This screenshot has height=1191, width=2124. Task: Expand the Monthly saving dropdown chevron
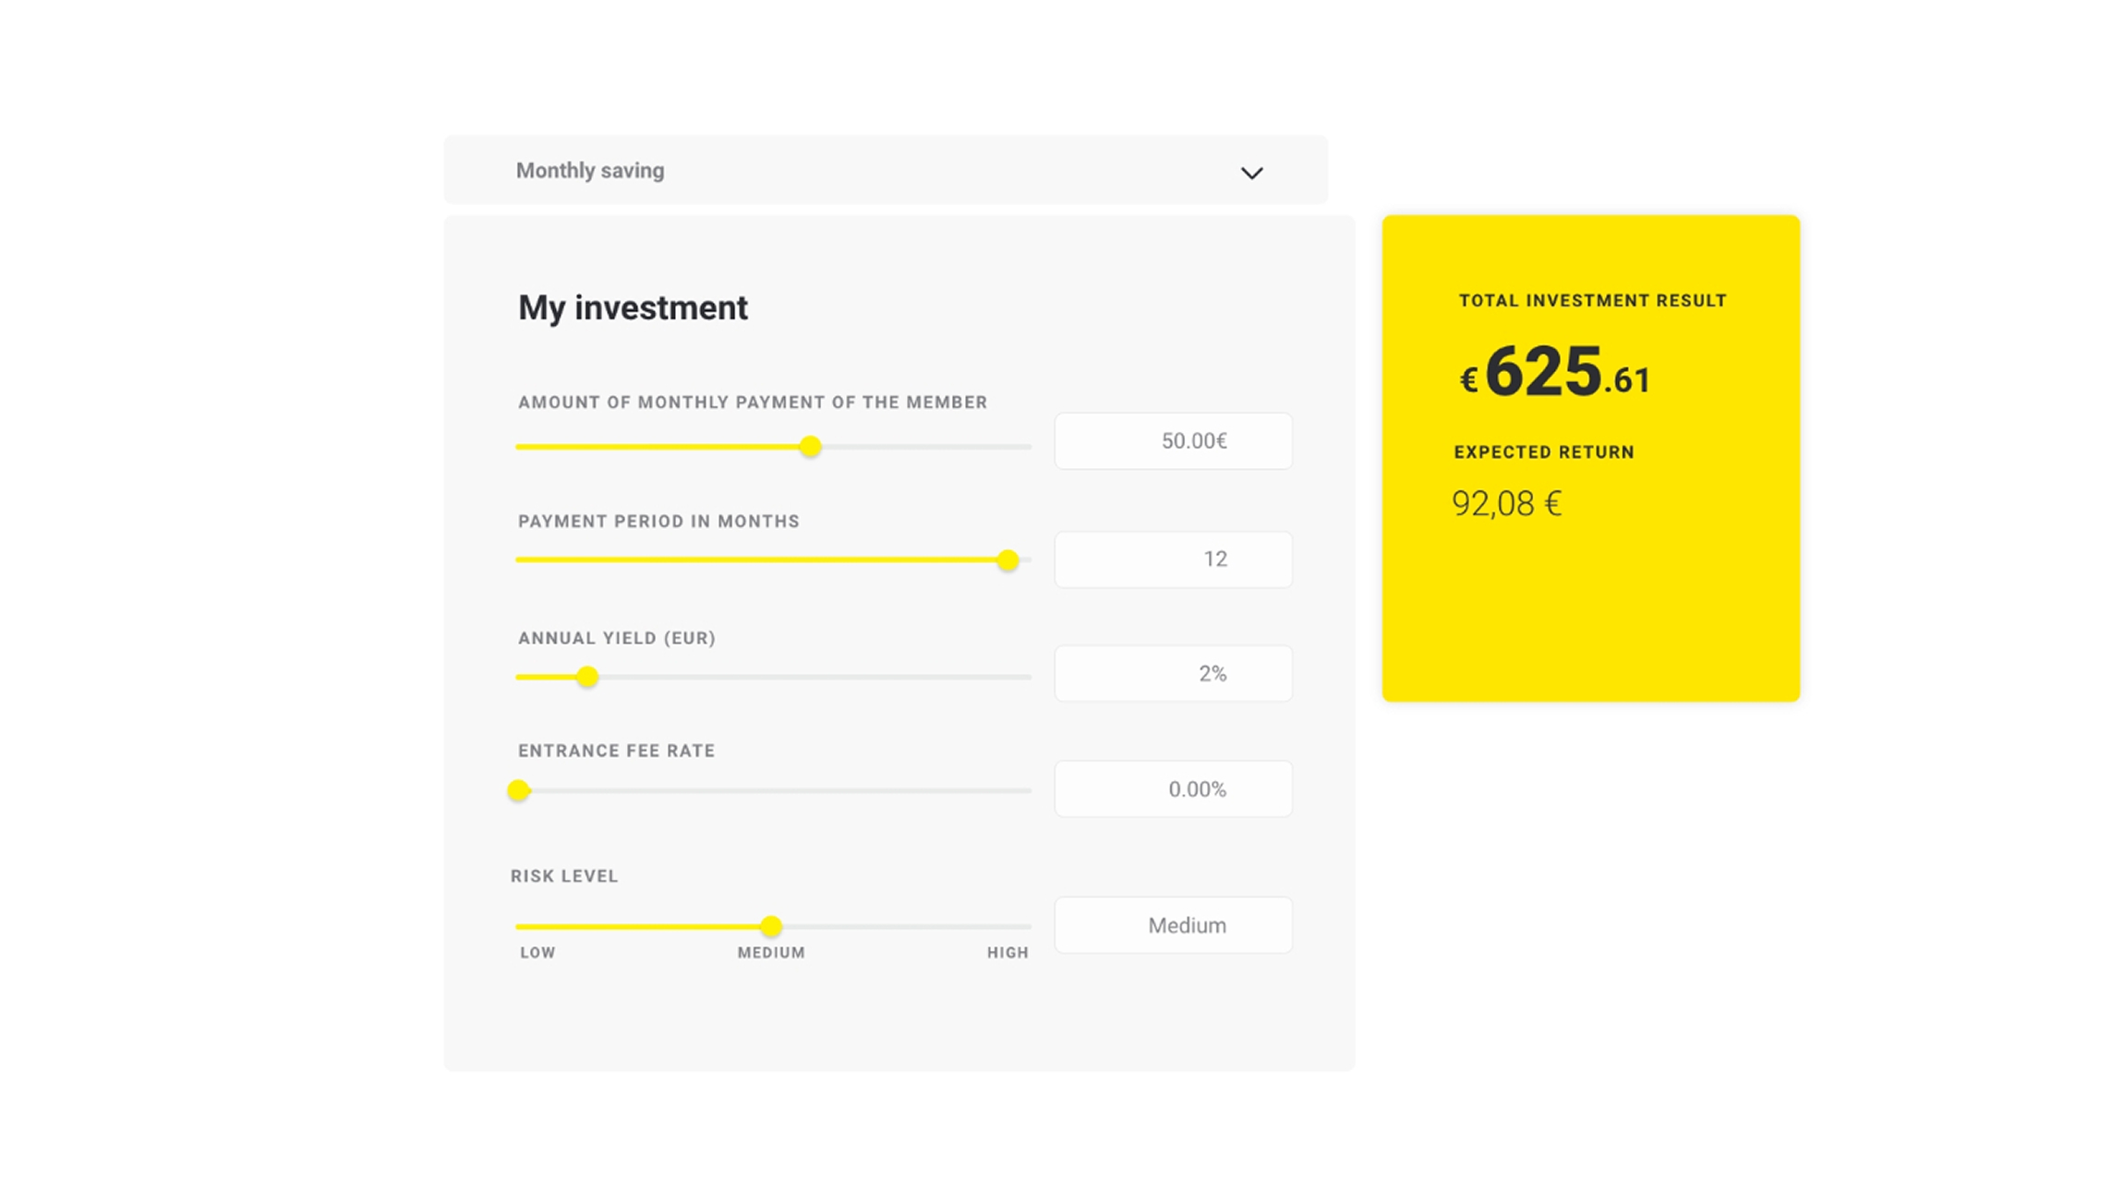(x=1251, y=173)
